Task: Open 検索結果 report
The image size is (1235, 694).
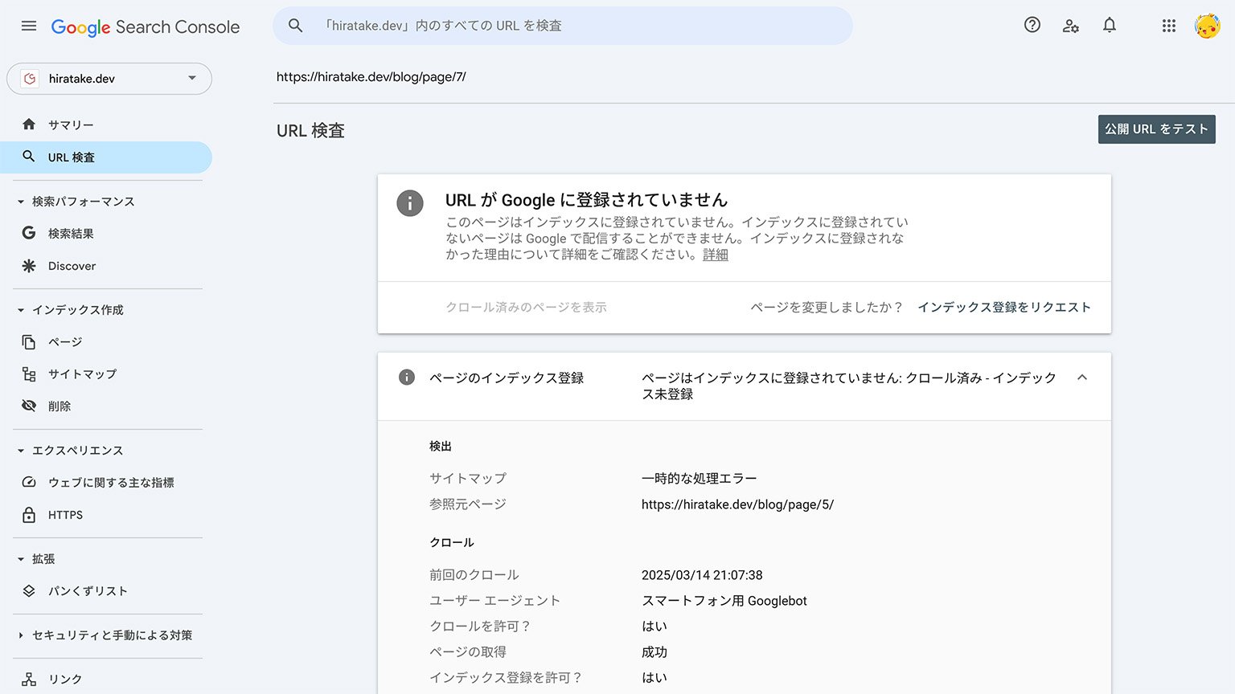Action: [x=106, y=234]
